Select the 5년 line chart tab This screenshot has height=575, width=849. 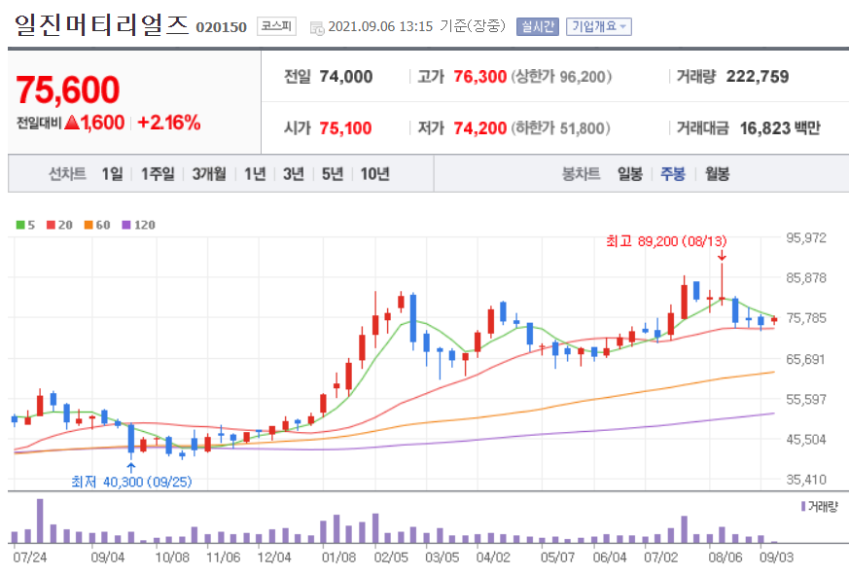(x=333, y=174)
